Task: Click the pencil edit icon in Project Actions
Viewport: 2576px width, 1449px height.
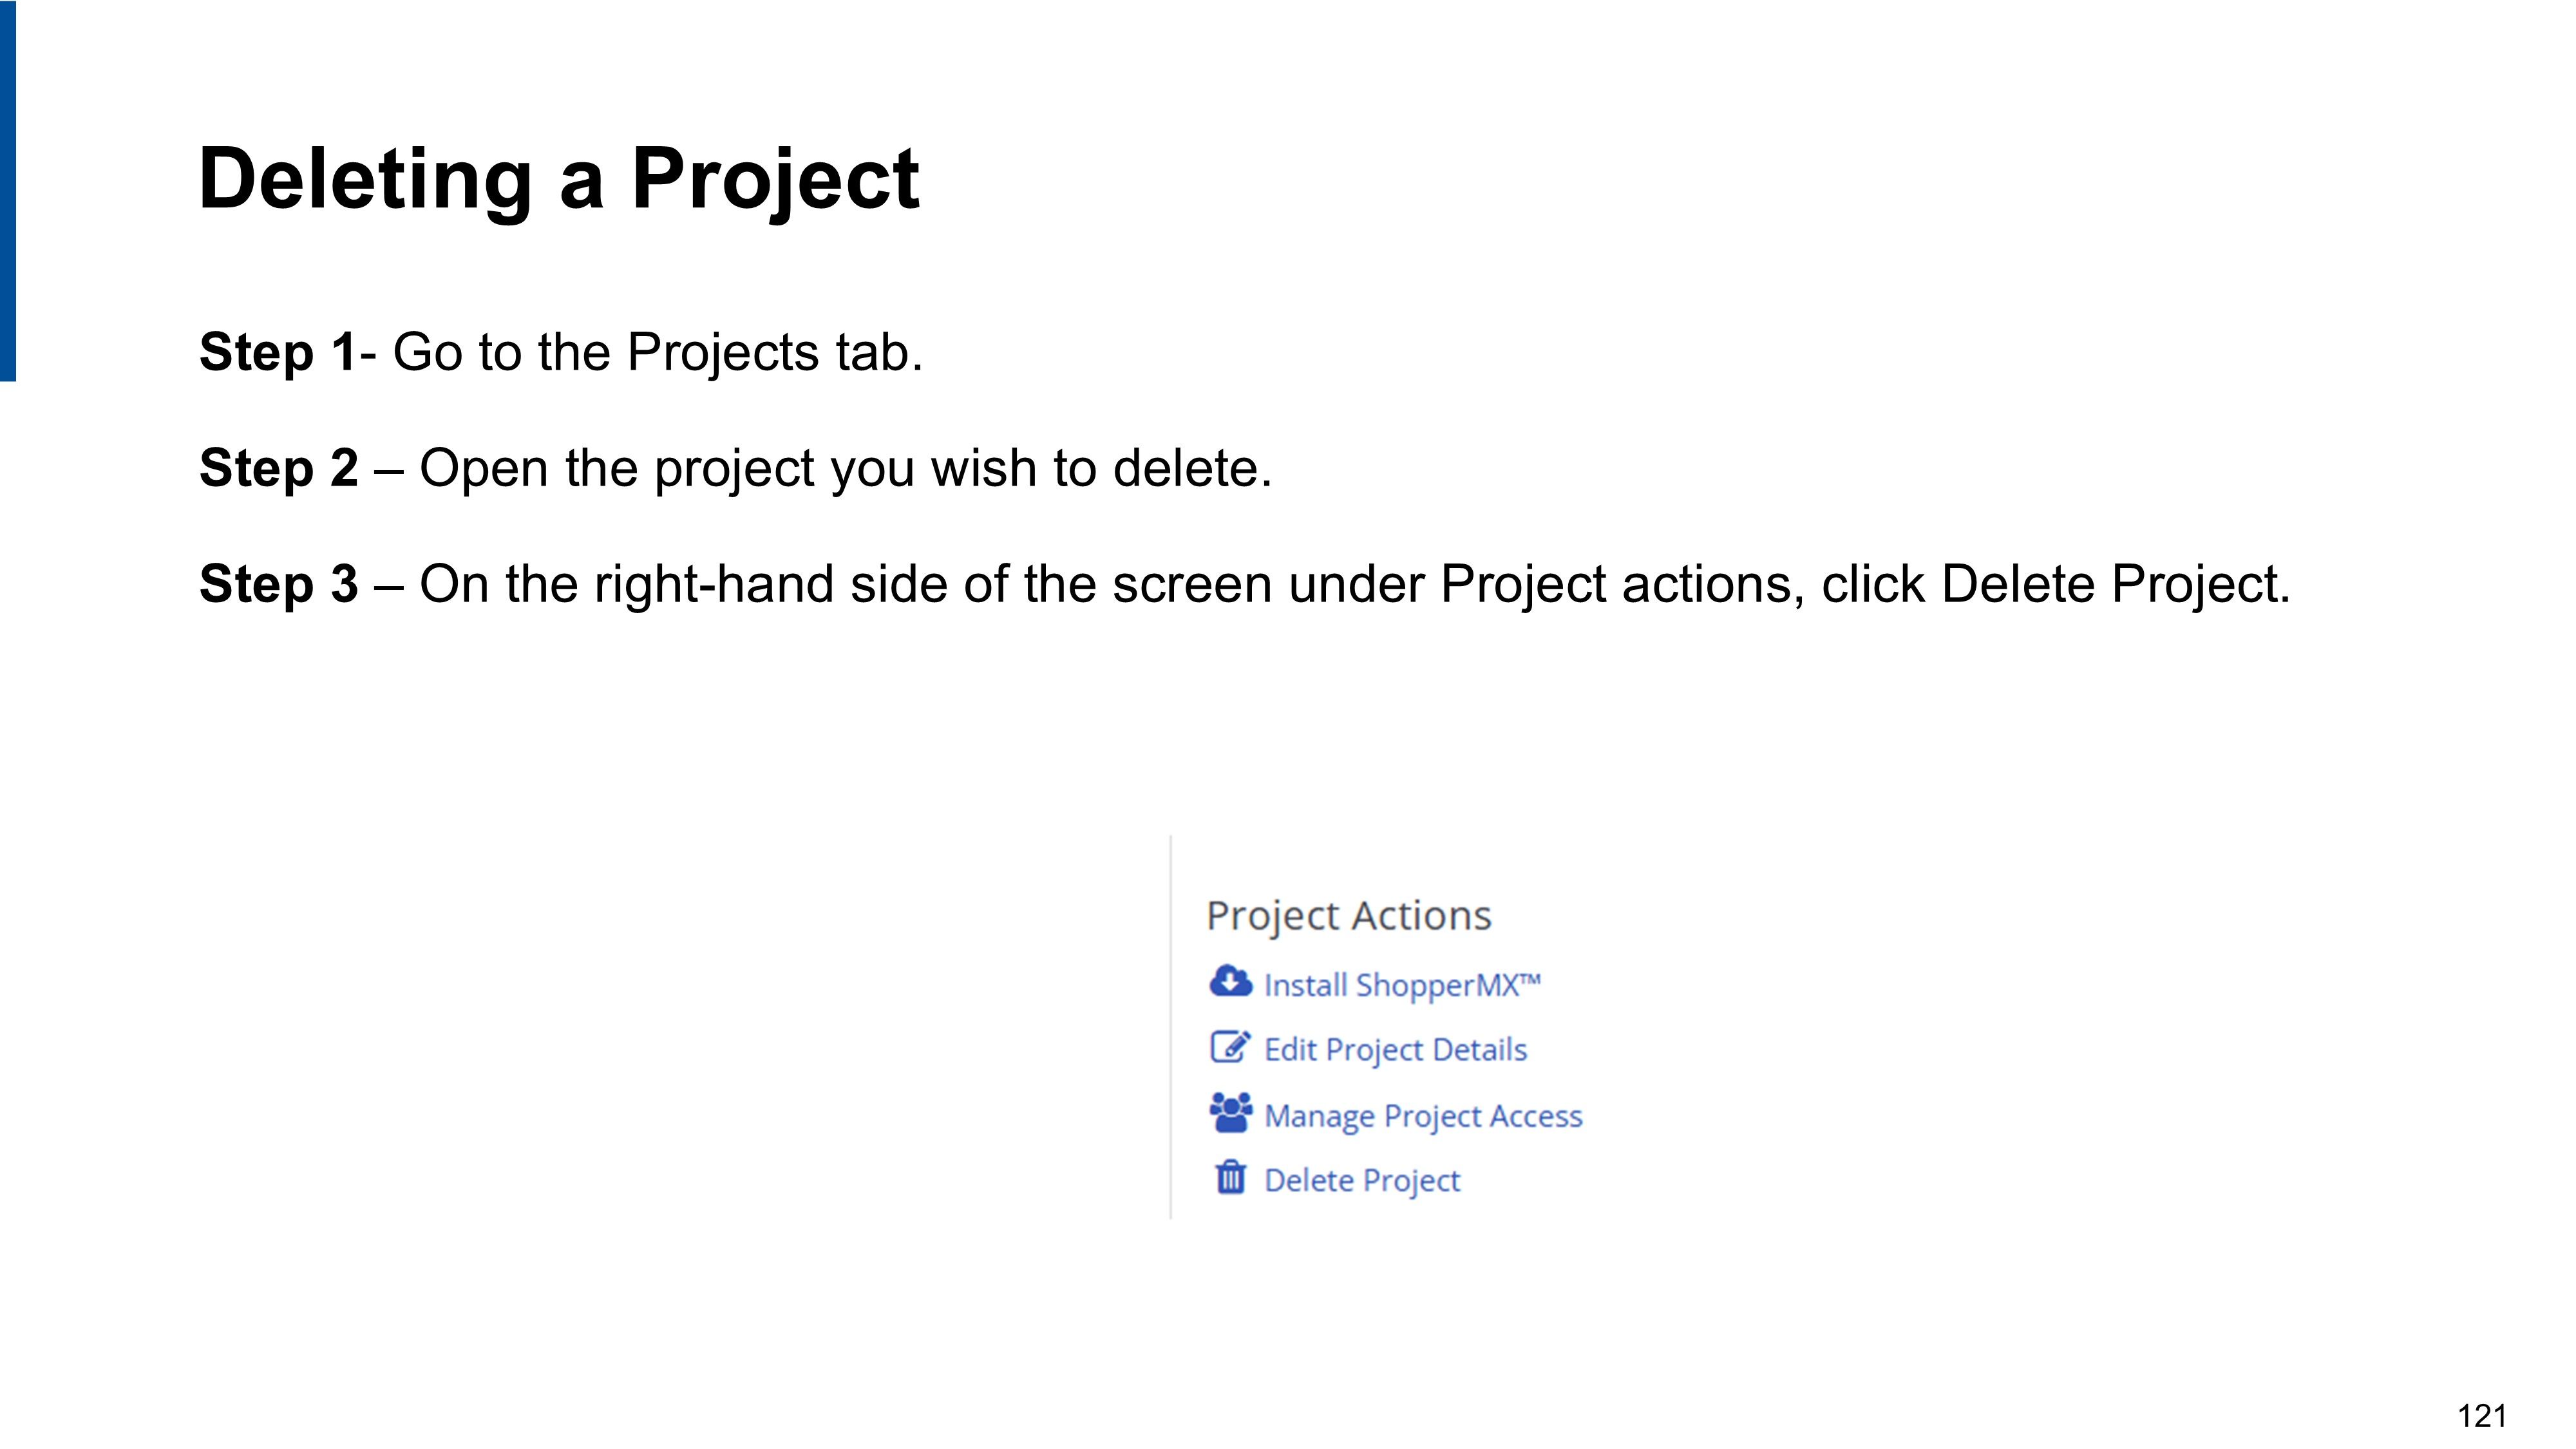Action: pyautogui.click(x=1229, y=1047)
